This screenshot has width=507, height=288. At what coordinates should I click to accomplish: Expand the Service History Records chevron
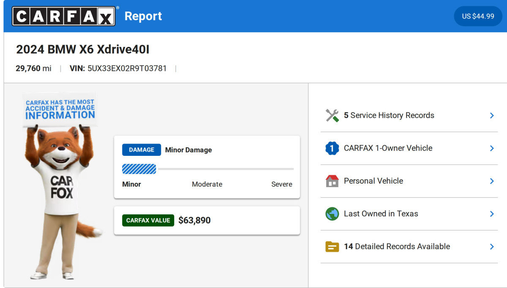(x=492, y=116)
